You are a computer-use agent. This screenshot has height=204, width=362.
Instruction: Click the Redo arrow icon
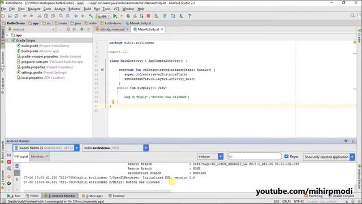[x=31, y=16]
